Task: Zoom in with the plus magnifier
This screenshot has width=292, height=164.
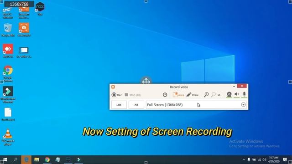Action: 206,95
